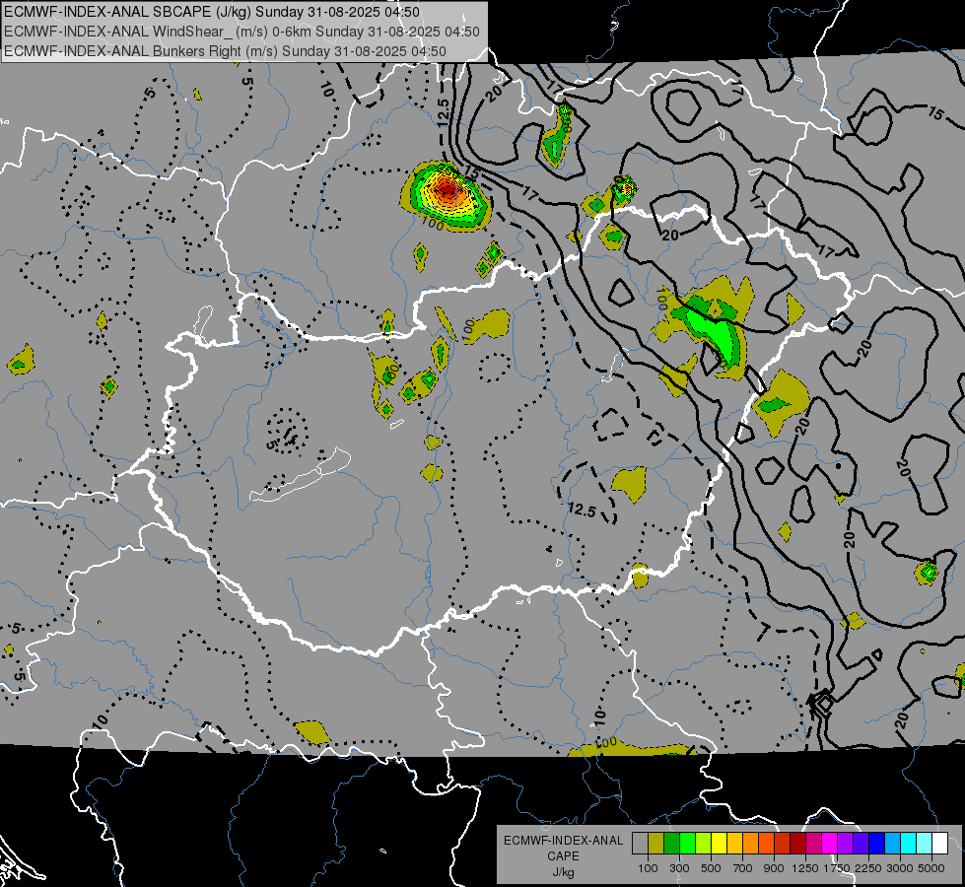Click the J/kg unit label in the legend

pyautogui.click(x=563, y=872)
